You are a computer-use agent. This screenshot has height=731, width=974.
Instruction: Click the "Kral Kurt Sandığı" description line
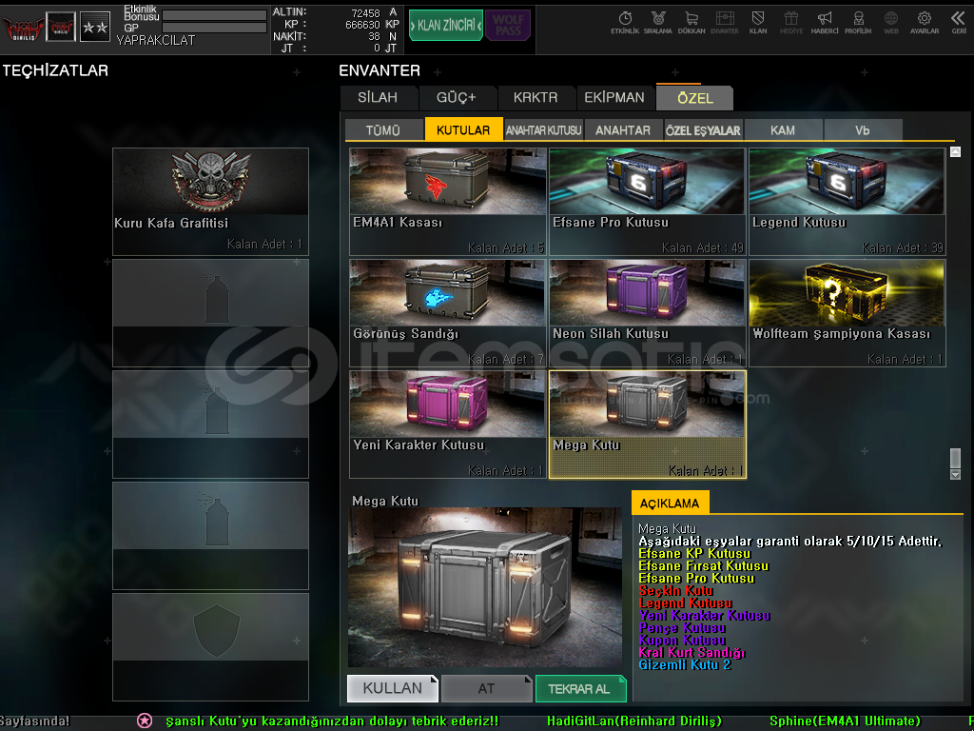tap(692, 652)
